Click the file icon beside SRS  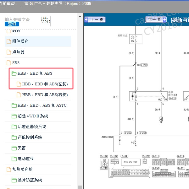pos(9,63)
